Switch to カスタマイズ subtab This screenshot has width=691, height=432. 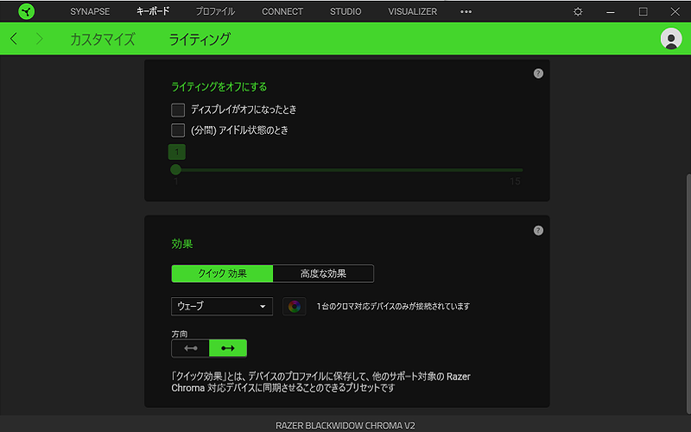point(103,39)
